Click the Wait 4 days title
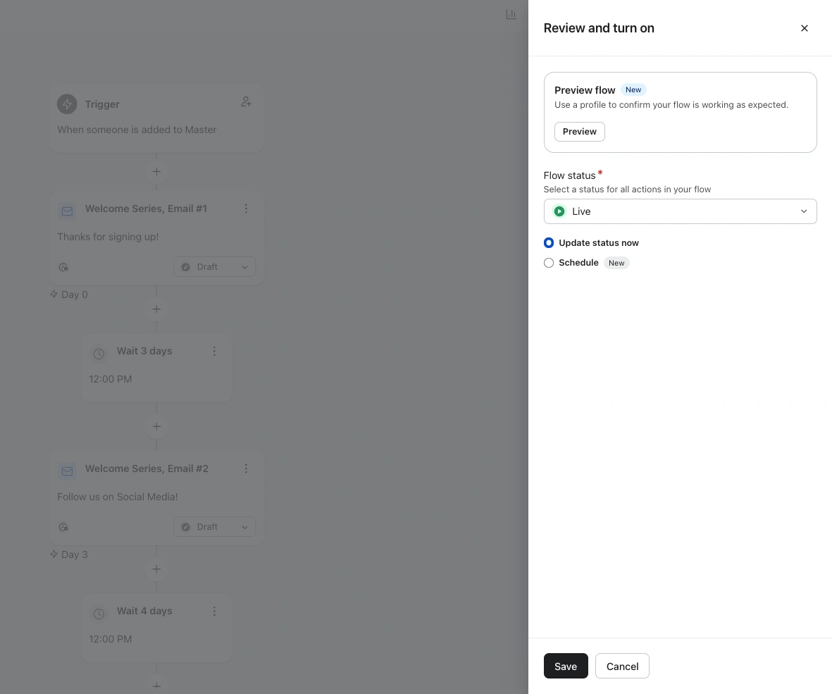Screen dimensions: 832x694 [x=144, y=611]
